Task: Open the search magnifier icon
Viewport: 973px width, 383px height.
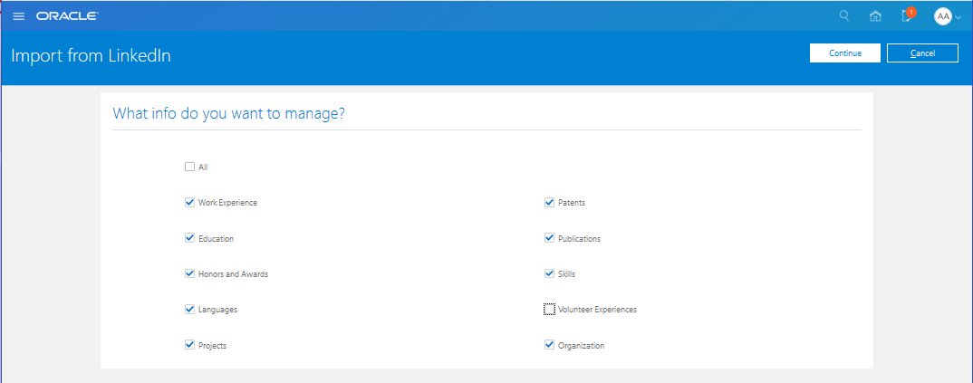Action: tap(844, 15)
